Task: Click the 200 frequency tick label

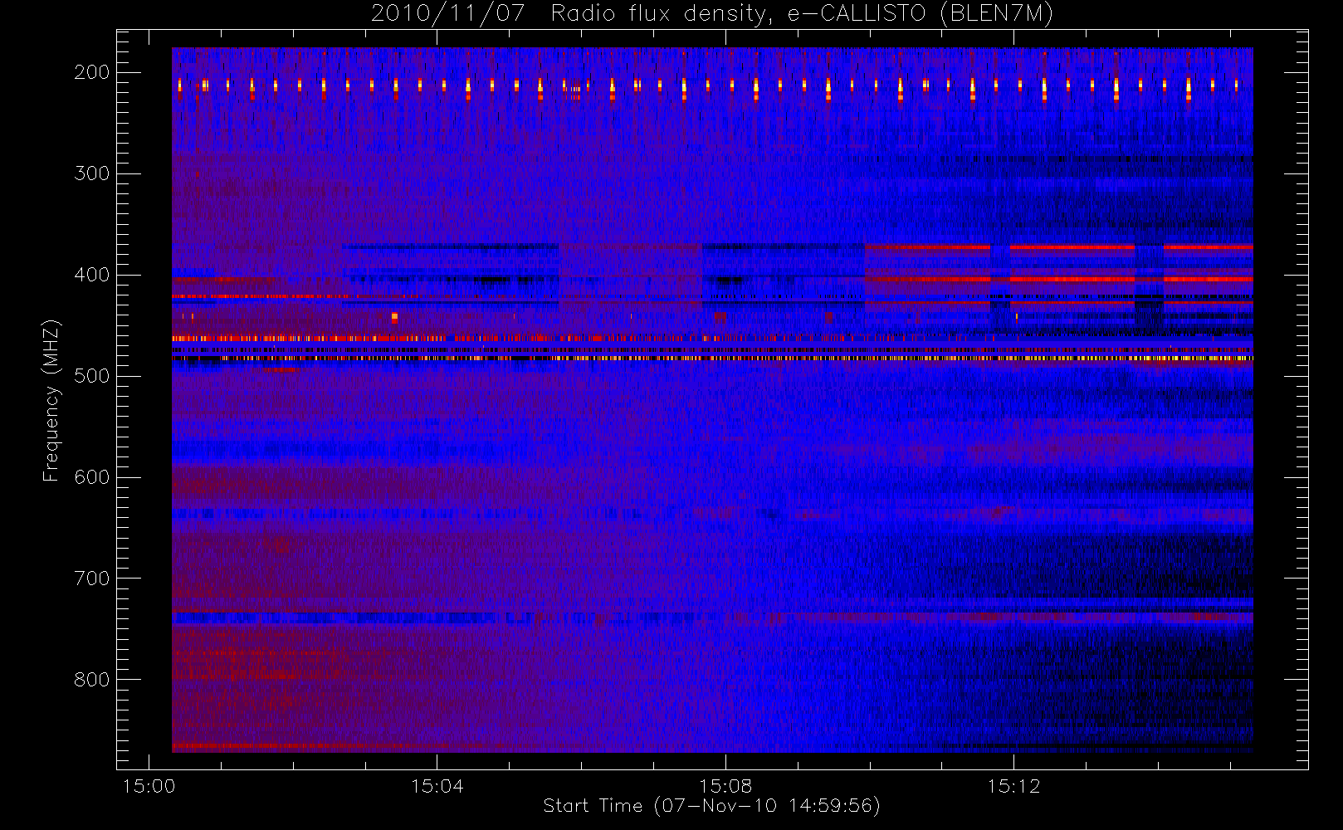Action: pyautogui.click(x=91, y=72)
